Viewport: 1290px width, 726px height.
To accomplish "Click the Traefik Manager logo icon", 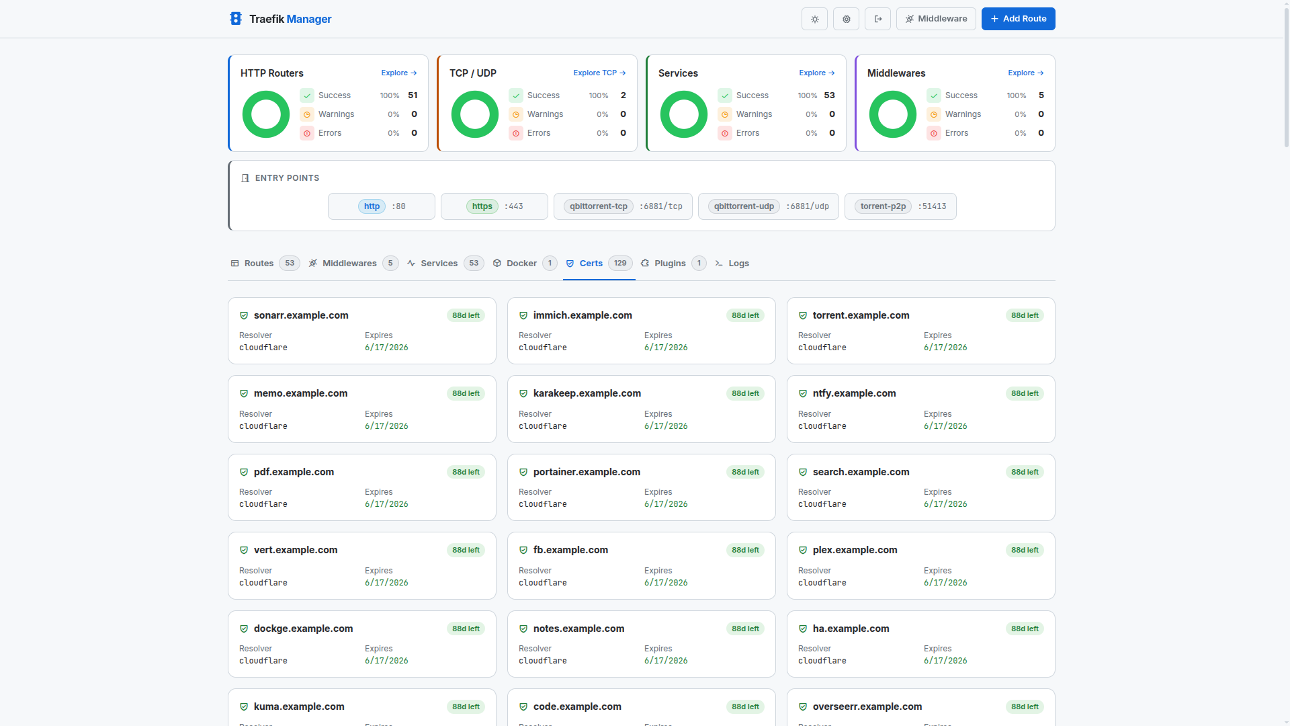I will click(x=235, y=19).
